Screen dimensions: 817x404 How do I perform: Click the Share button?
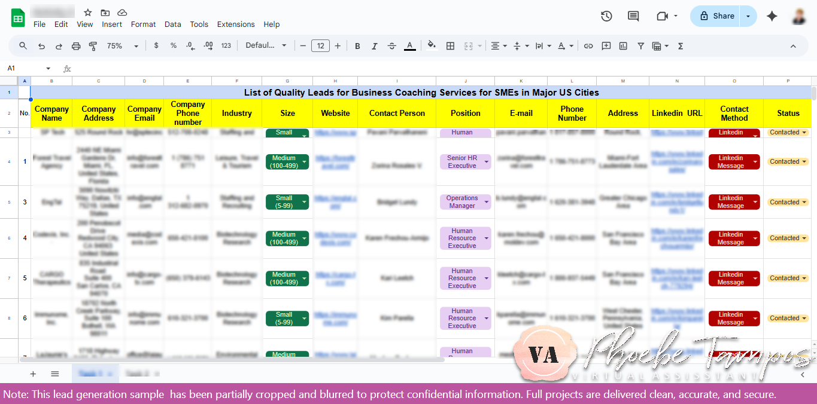[716, 16]
